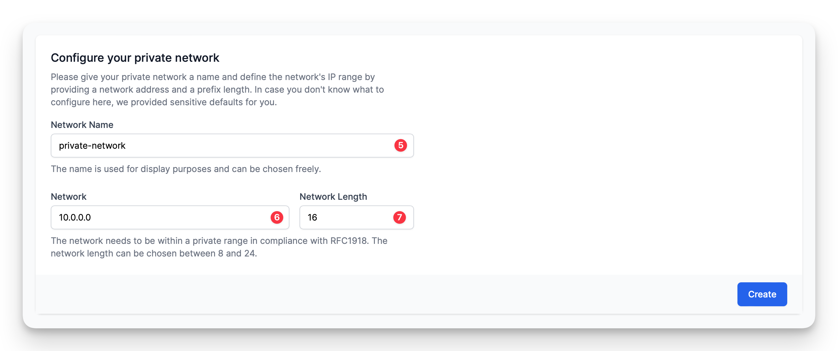Click the intro paragraph mentioning sensitive defaults
Viewport: 838px width, 351px height.
217,89
